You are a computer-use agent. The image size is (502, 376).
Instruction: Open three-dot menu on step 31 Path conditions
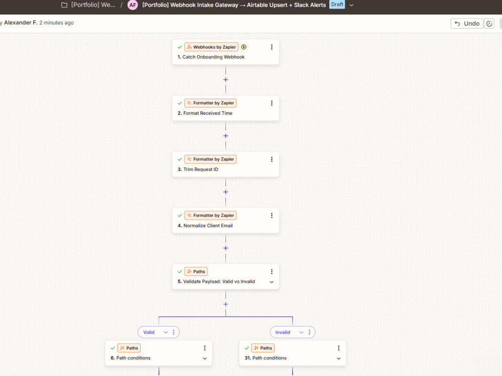338,348
